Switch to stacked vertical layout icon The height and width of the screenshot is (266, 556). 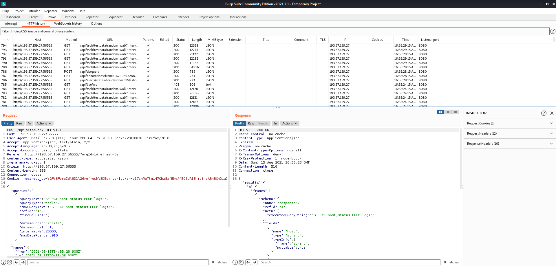click(448, 112)
